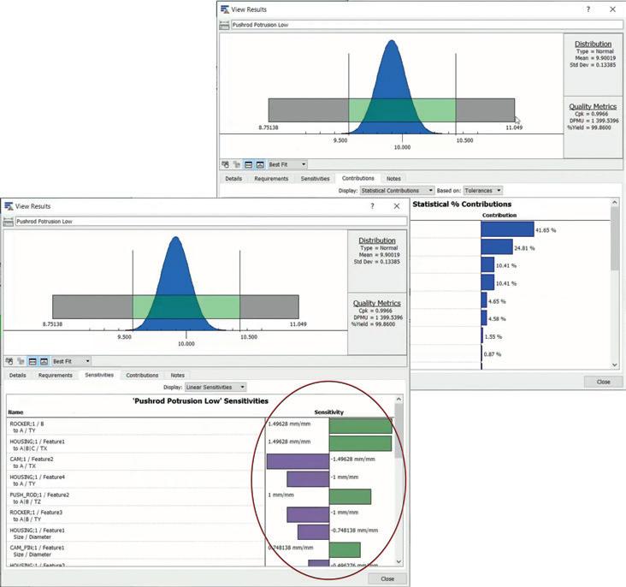Click the measurement icon beside the front window name field
The image size is (626, 587).
[x=8, y=222]
